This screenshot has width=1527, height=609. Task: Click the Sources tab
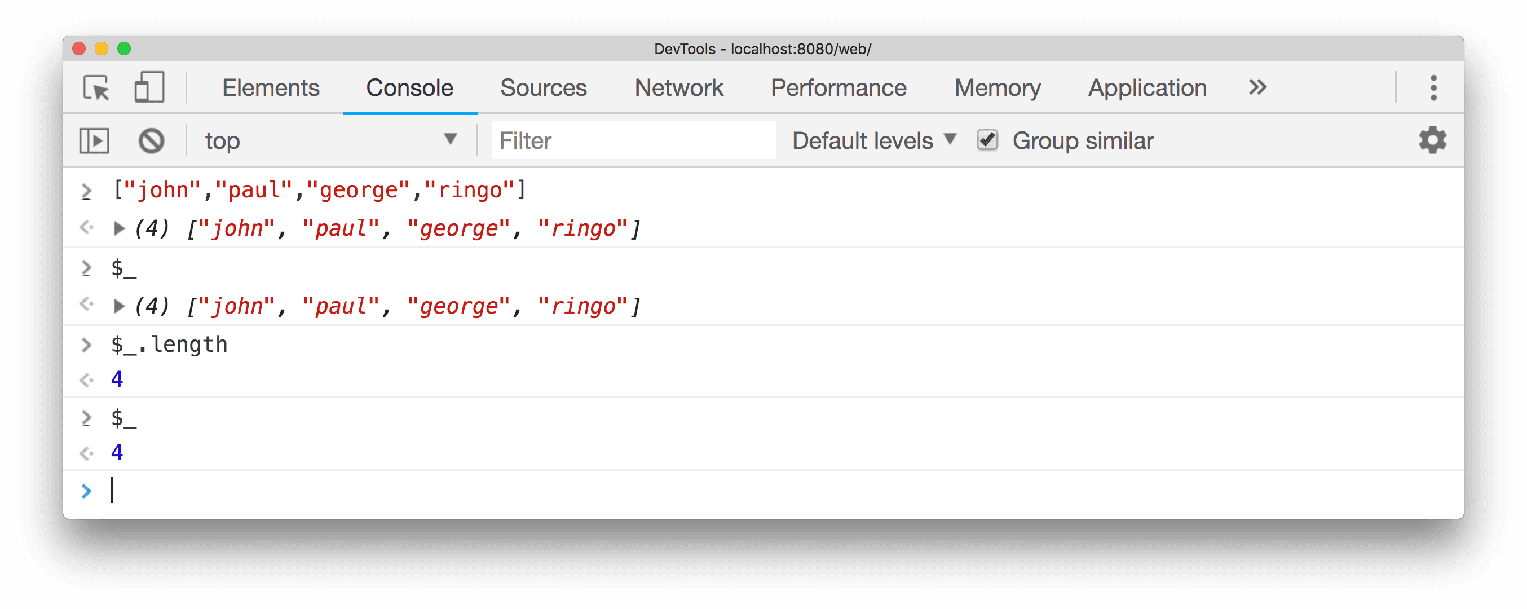click(541, 87)
